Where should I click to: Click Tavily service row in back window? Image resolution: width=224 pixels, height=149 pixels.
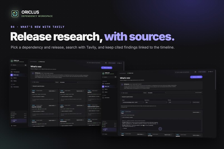(19, 117)
